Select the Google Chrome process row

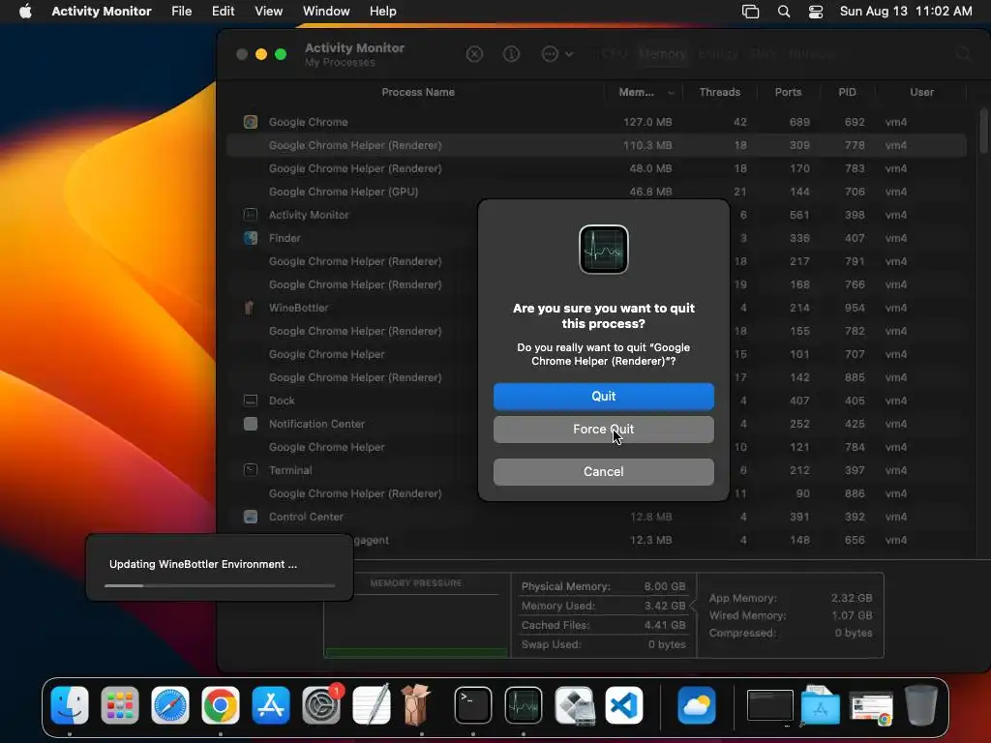click(596, 122)
